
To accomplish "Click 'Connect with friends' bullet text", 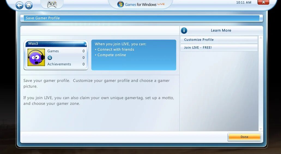I will coord(116,49).
